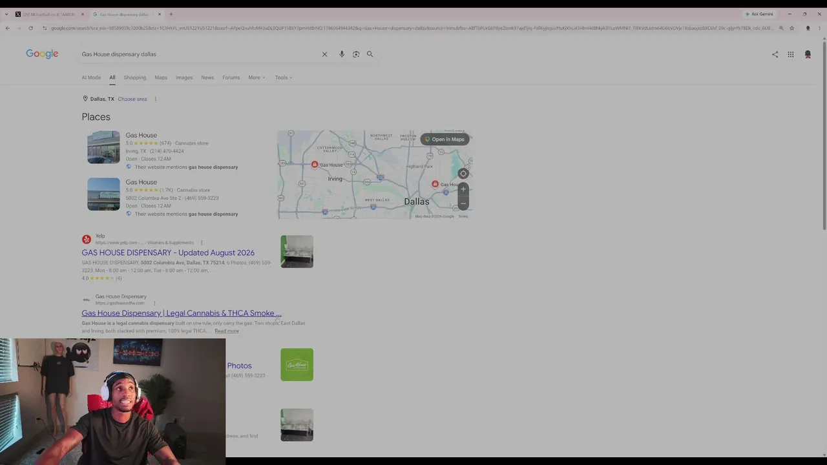This screenshot has width=827, height=465.
Task: Switch to the AI Mode tab
Action: [91, 77]
